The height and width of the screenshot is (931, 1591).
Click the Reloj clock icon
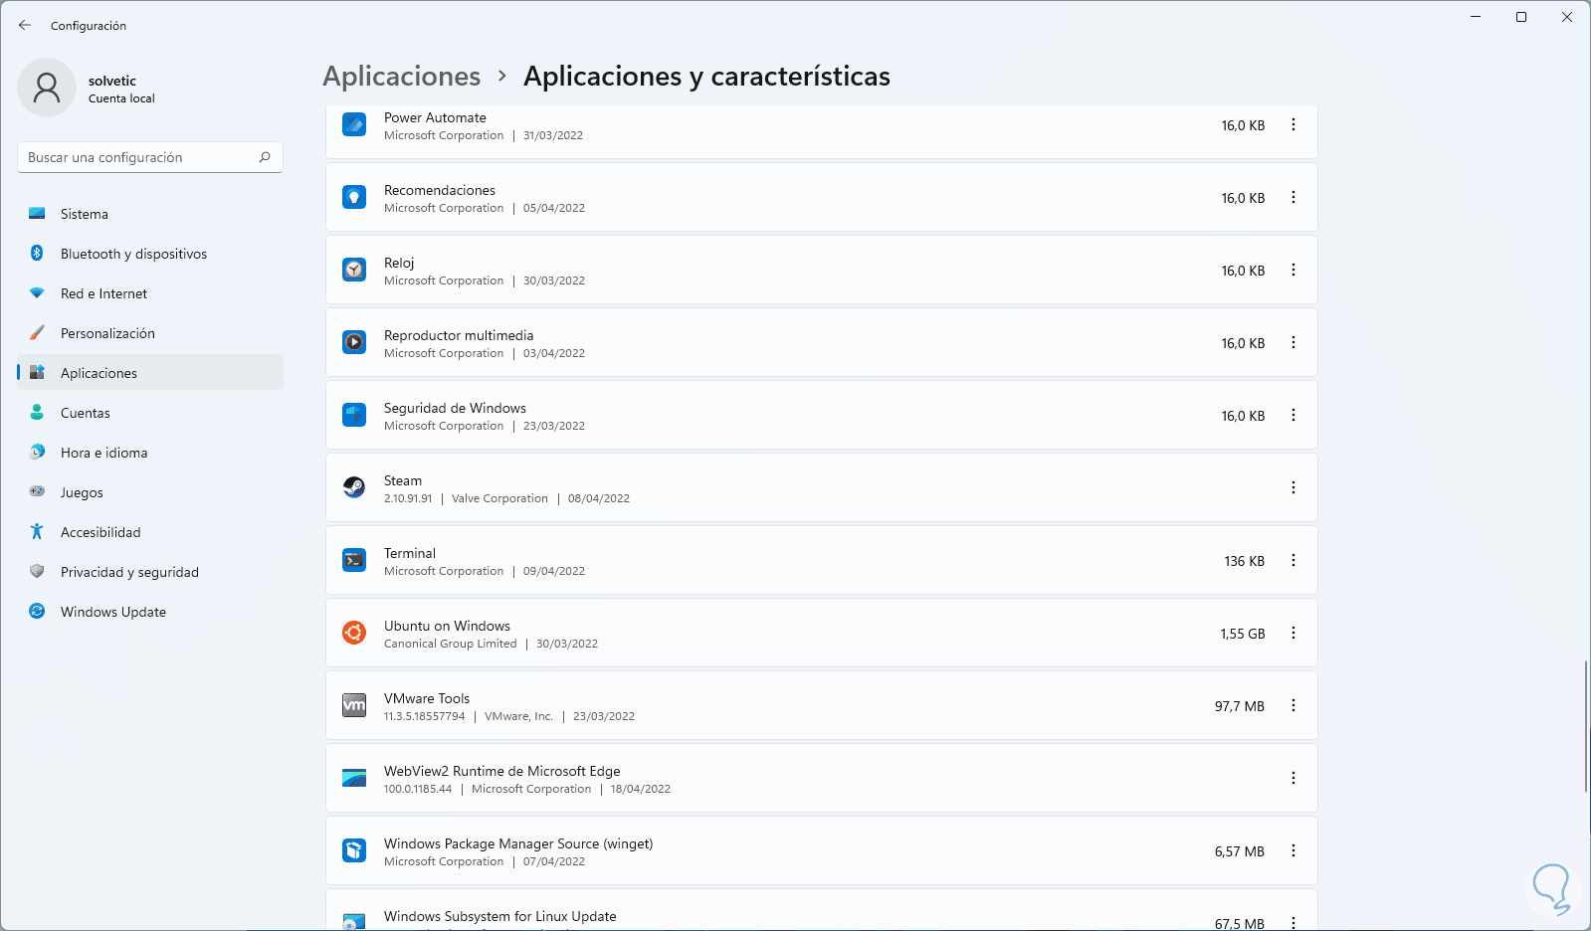click(x=354, y=270)
